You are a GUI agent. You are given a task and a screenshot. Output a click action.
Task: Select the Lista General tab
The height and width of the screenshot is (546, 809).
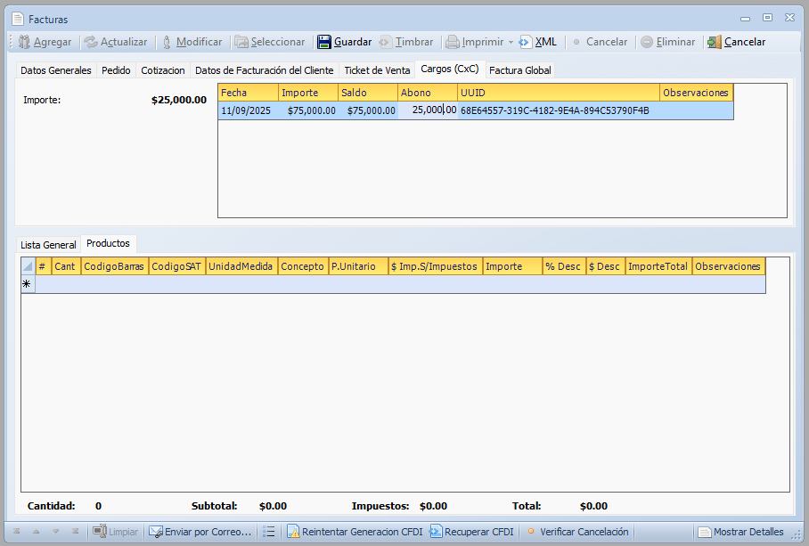click(x=48, y=244)
